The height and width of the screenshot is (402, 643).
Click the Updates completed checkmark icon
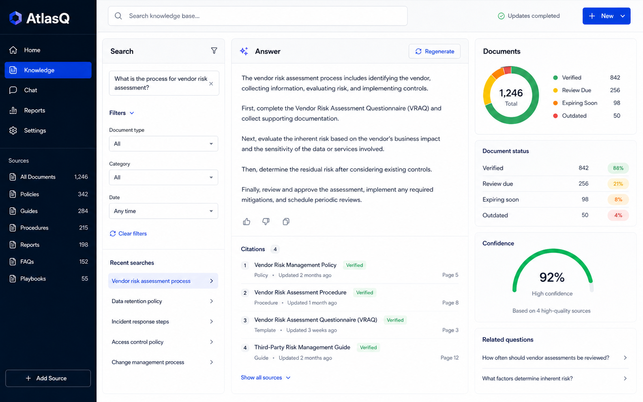tap(501, 16)
